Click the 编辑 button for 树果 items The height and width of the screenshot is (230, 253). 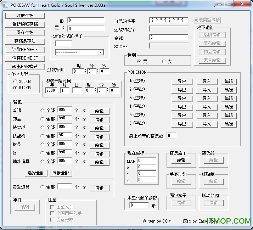99,145
